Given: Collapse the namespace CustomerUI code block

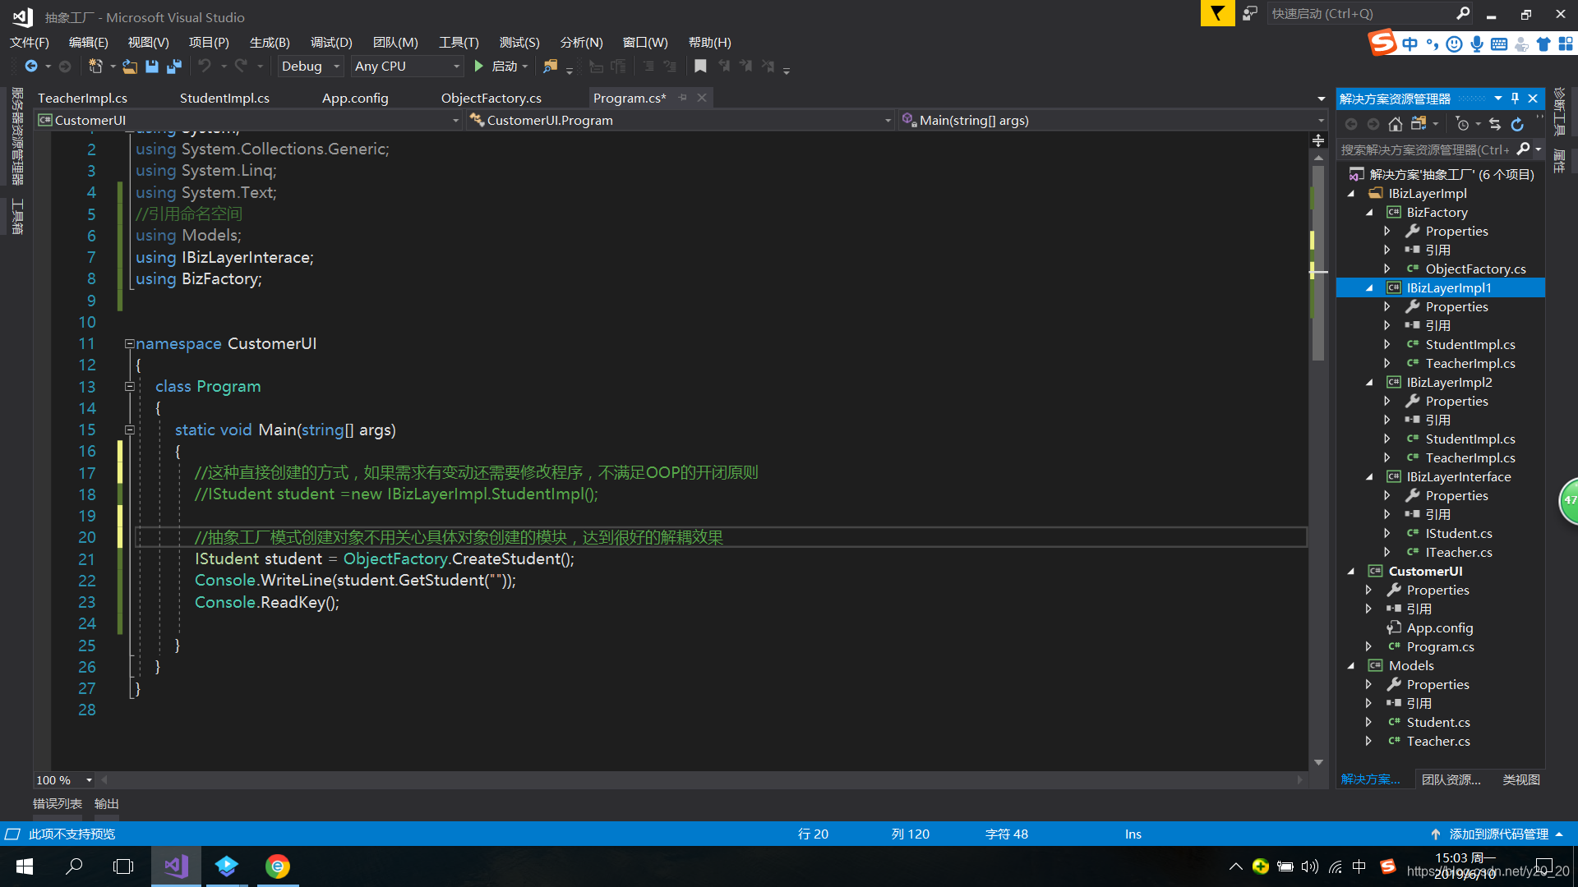Looking at the screenshot, I should pos(129,344).
